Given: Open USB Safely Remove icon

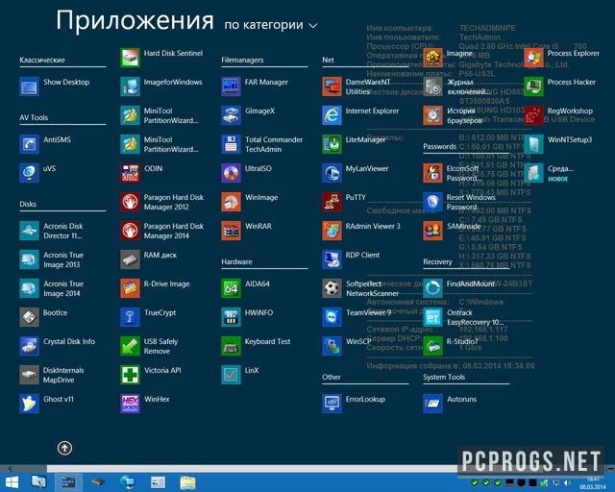Looking at the screenshot, I should [x=130, y=346].
